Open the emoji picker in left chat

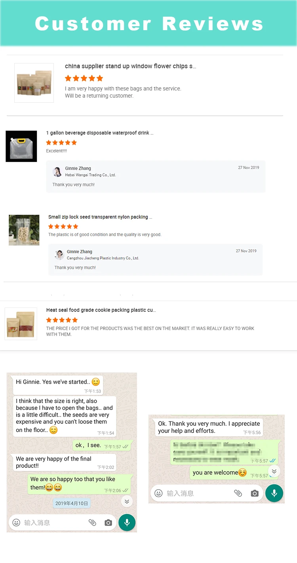click(x=16, y=523)
